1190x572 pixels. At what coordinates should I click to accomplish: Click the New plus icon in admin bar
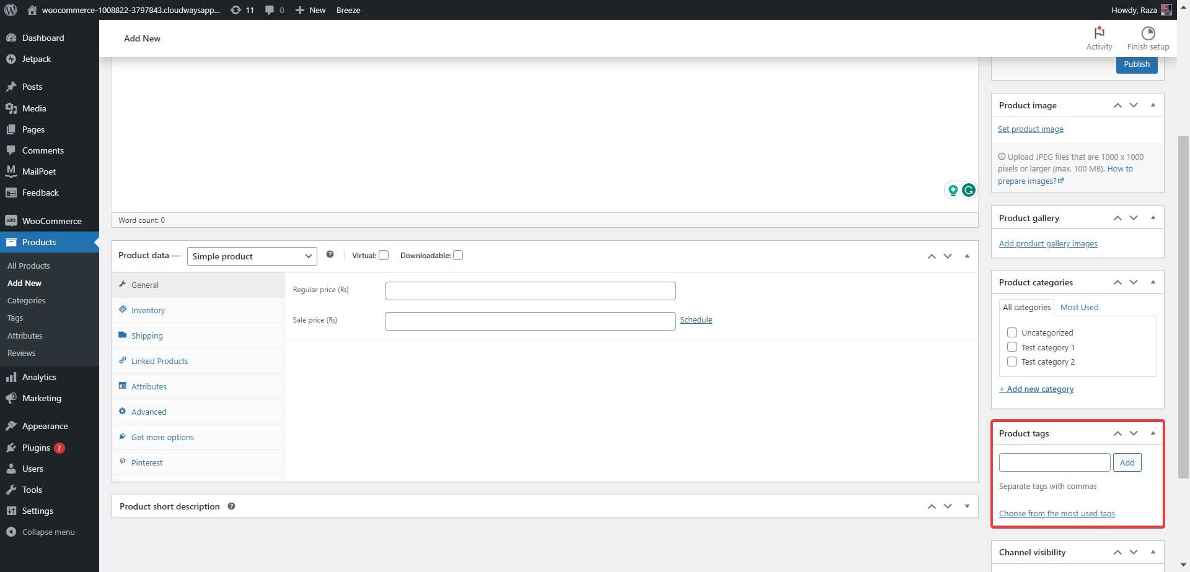pos(299,10)
